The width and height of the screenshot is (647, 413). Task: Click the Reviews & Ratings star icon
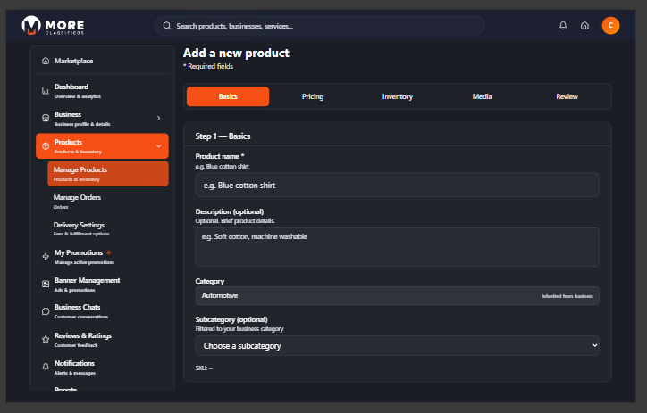[46, 339]
